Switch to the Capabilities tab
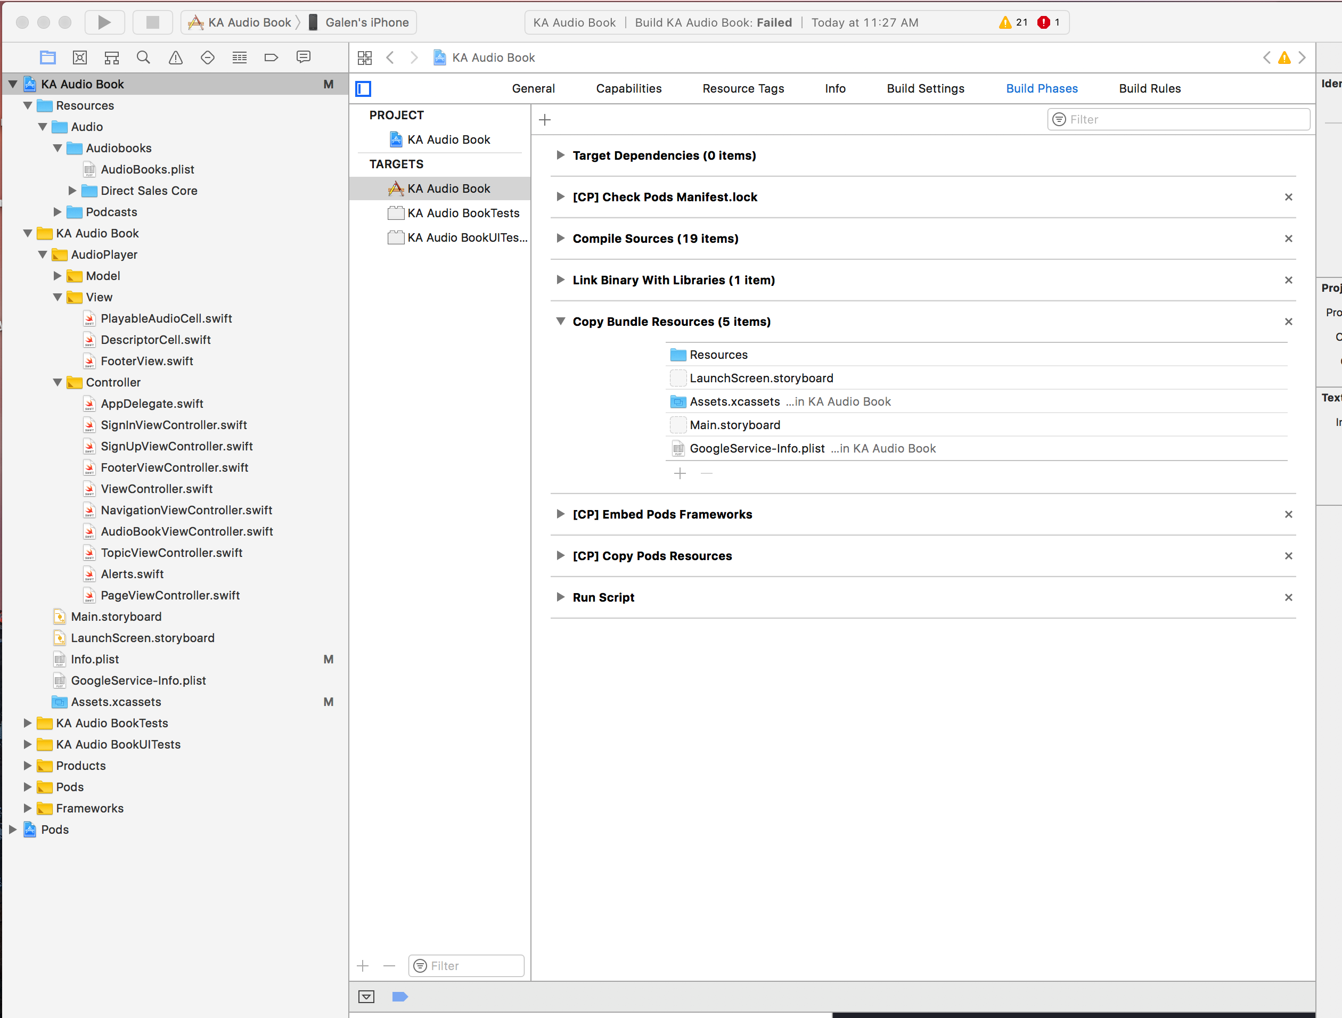The height and width of the screenshot is (1018, 1342). (628, 88)
